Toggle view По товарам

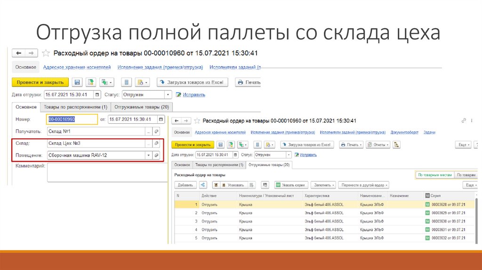click(466, 175)
